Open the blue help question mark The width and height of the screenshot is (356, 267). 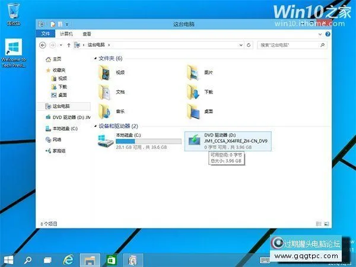(x=328, y=34)
